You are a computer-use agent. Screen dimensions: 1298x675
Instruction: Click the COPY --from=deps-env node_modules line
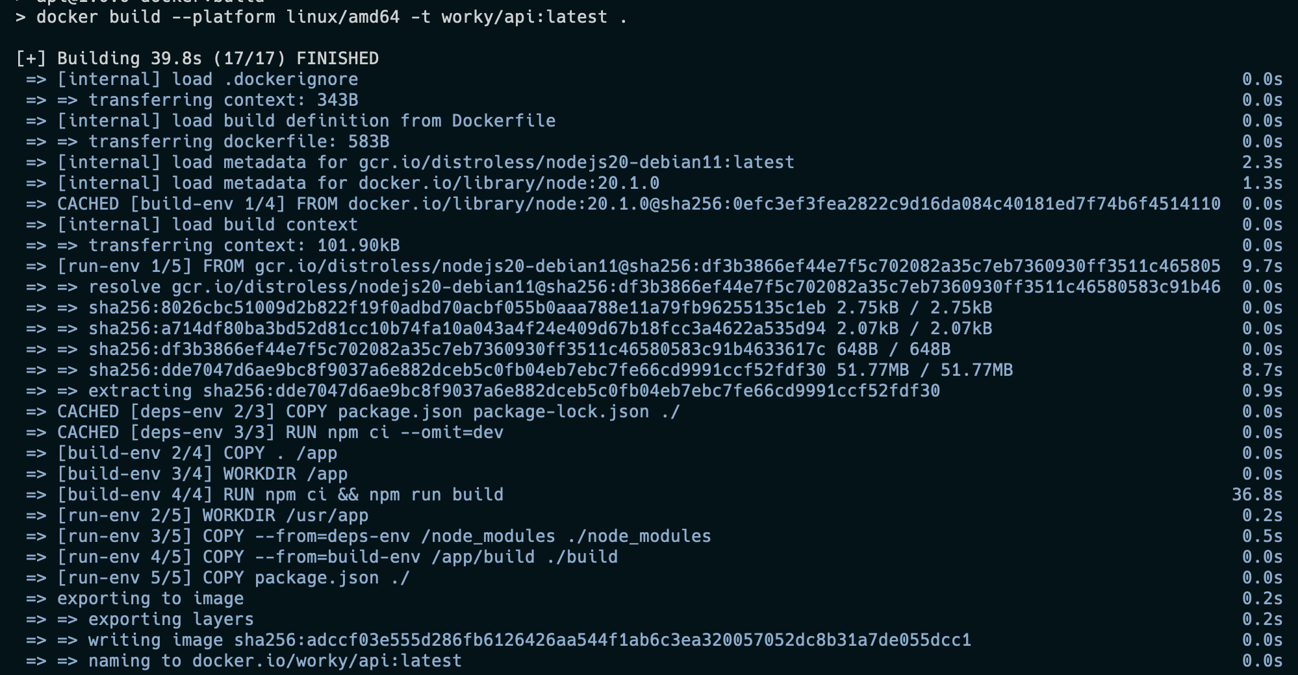coord(384,536)
